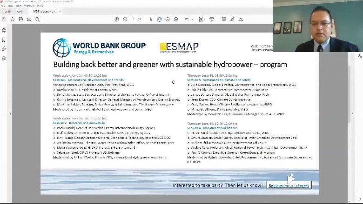The height and width of the screenshot is (204, 363).
Task: Click the Read mode toolbar icon
Action: (212, 20)
